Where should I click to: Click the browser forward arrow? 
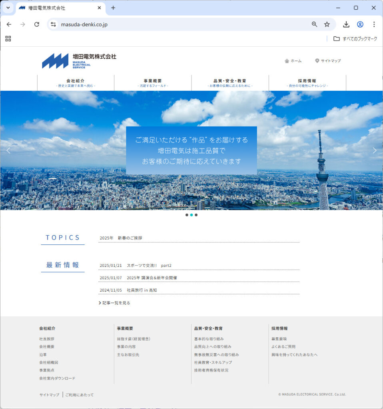[x=23, y=24]
